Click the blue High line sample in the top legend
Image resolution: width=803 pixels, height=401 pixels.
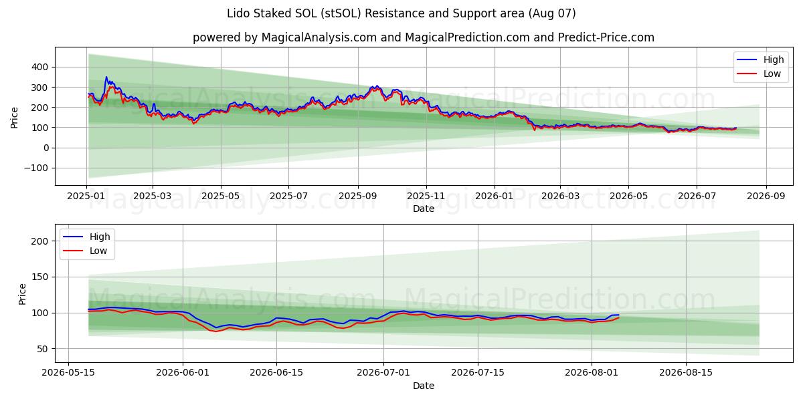(747, 60)
